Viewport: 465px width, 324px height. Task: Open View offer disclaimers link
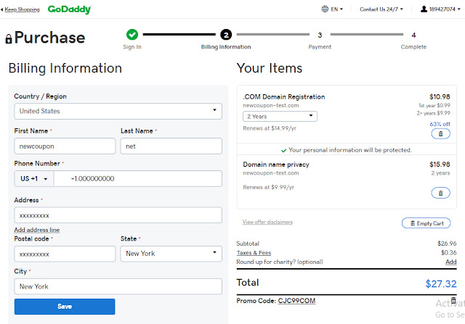[267, 222]
